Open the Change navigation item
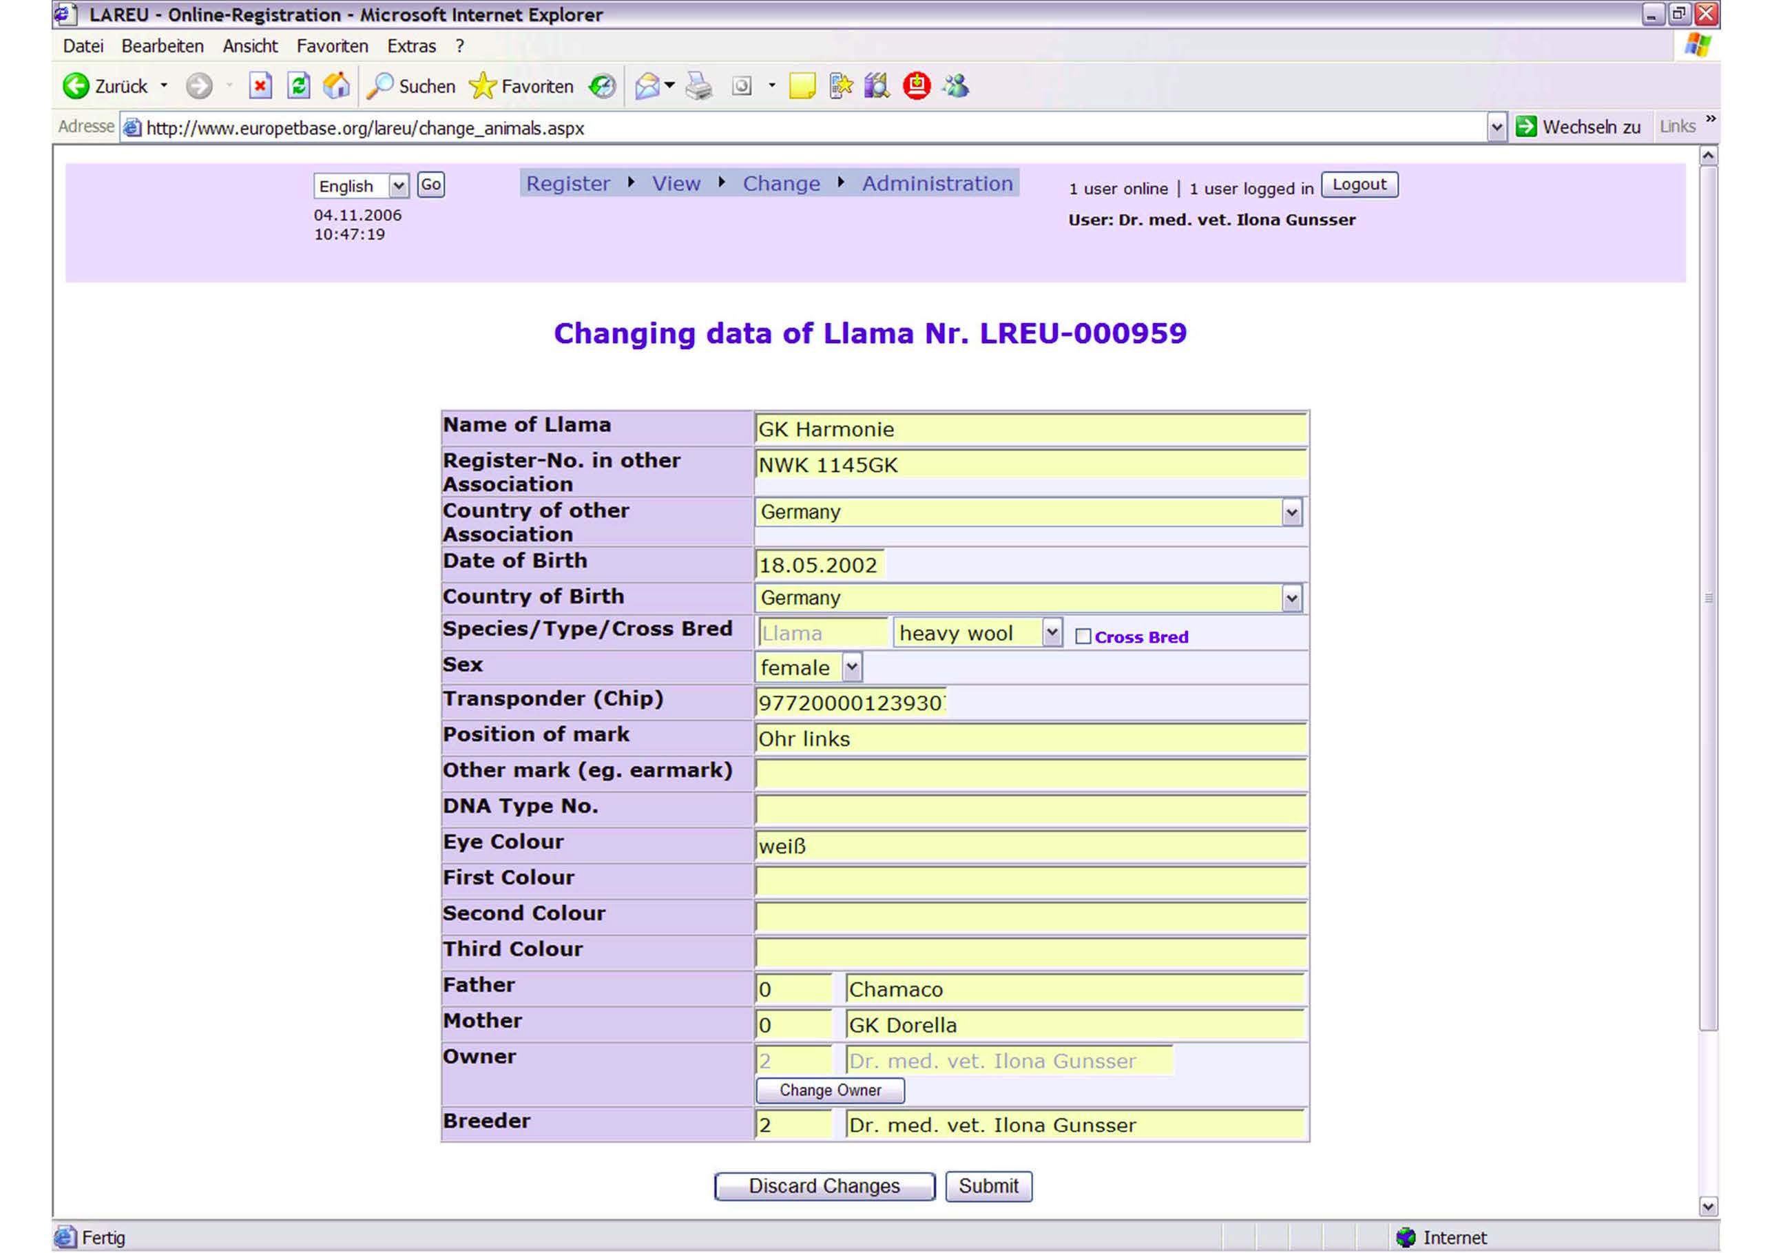1772x1253 pixels. (781, 184)
